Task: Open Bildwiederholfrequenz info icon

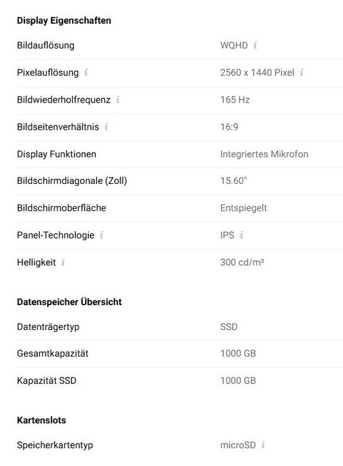Action: [x=118, y=99]
